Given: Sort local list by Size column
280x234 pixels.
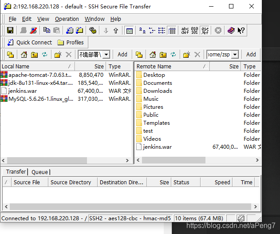Looking at the screenshot, I should (x=91, y=67).
